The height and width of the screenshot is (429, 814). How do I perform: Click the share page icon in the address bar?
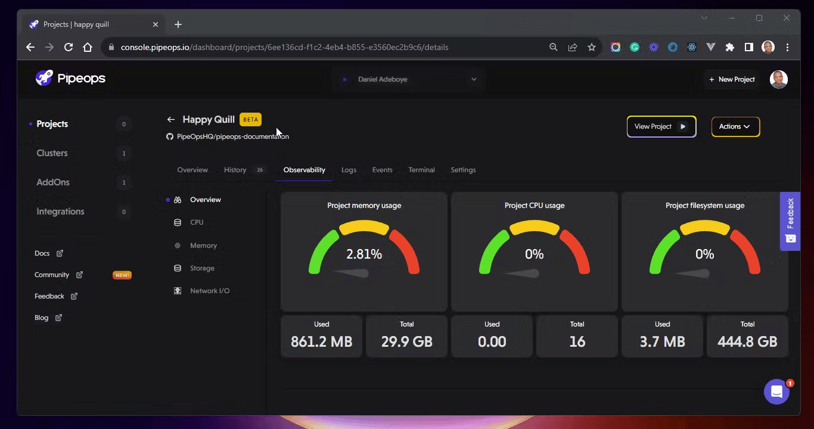(x=573, y=47)
